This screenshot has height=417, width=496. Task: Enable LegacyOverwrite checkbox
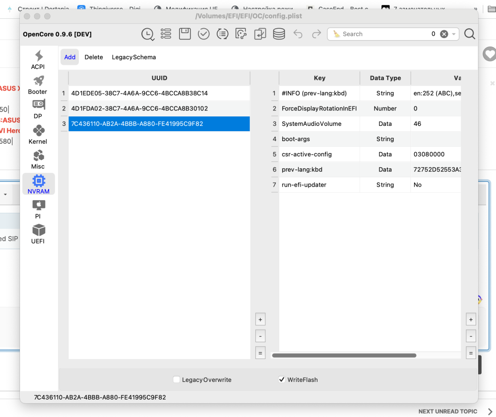click(177, 379)
